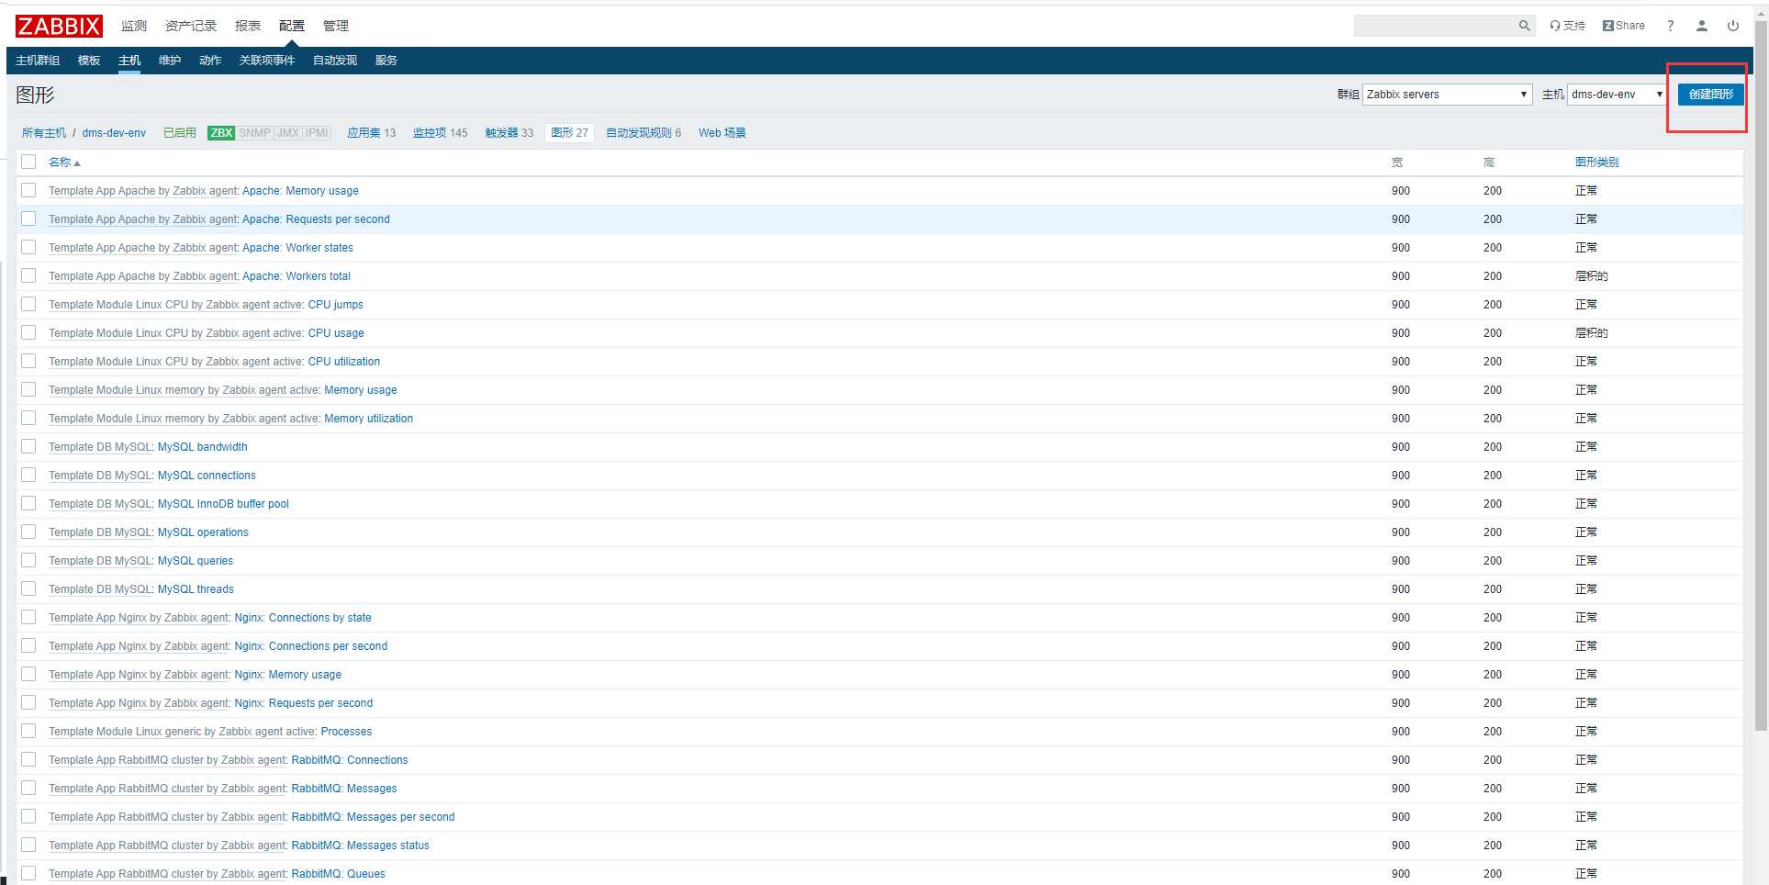Check the MySQL threads row checkbox
Image resolution: width=1769 pixels, height=885 pixels.
coord(28,588)
